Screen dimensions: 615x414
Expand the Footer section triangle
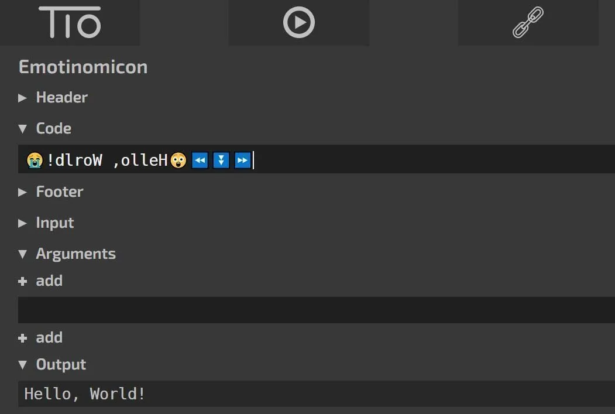pos(23,192)
